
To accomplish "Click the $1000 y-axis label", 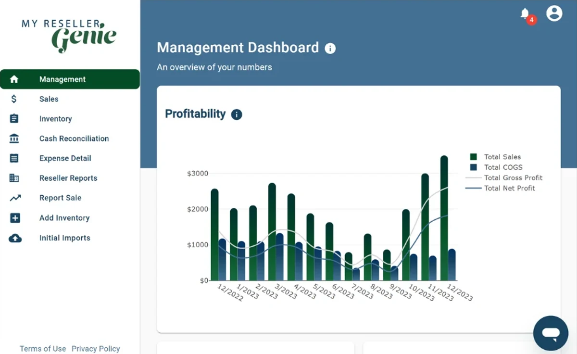I will [x=198, y=245].
